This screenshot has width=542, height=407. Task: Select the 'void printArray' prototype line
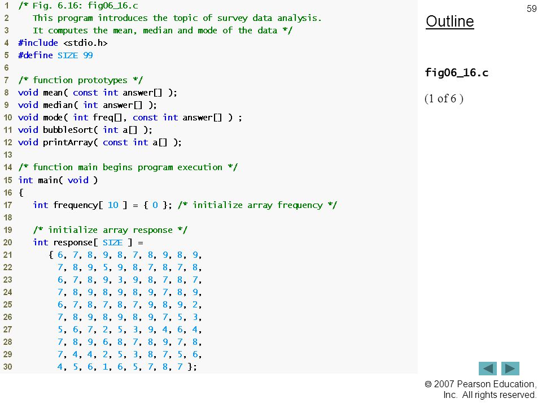(99, 142)
